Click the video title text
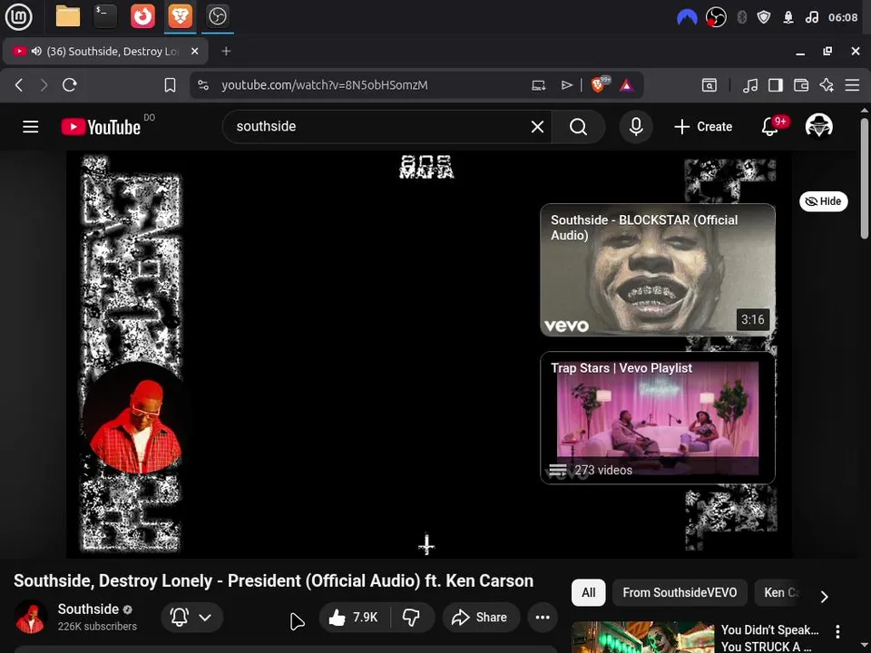This screenshot has width=871, height=653. (273, 580)
